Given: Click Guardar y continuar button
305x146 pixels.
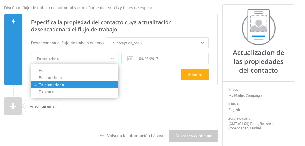Looking at the screenshot, I should (x=193, y=136).
